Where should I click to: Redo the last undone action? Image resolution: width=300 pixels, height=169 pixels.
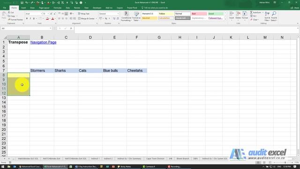click(x=32, y=3)
